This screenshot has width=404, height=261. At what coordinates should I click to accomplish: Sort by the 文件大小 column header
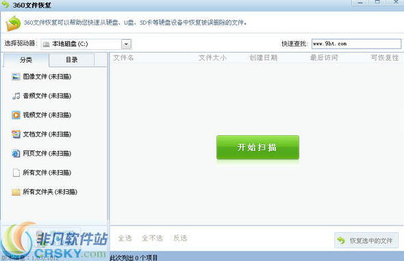[x=212, y=57]
